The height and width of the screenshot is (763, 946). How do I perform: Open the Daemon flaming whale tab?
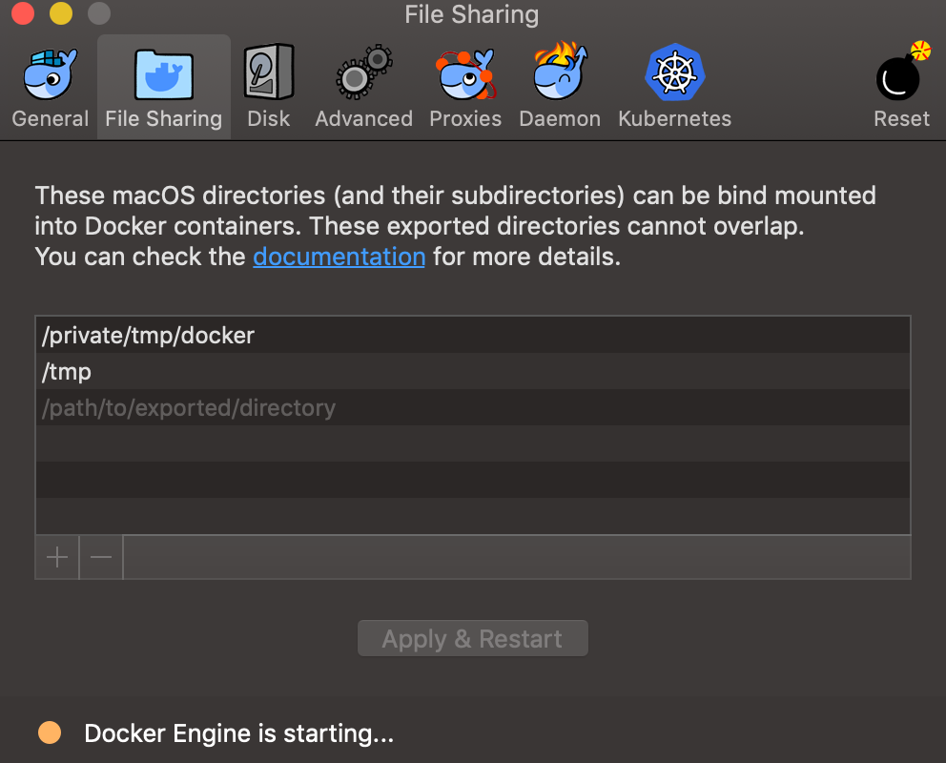coord(560,86)
